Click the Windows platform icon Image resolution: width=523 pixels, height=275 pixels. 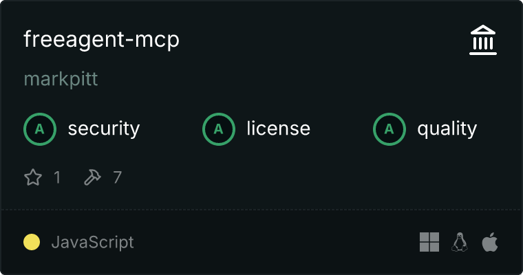tap(429, 242)
